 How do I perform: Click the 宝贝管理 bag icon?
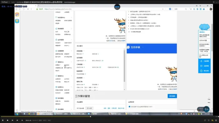(56, 40)
